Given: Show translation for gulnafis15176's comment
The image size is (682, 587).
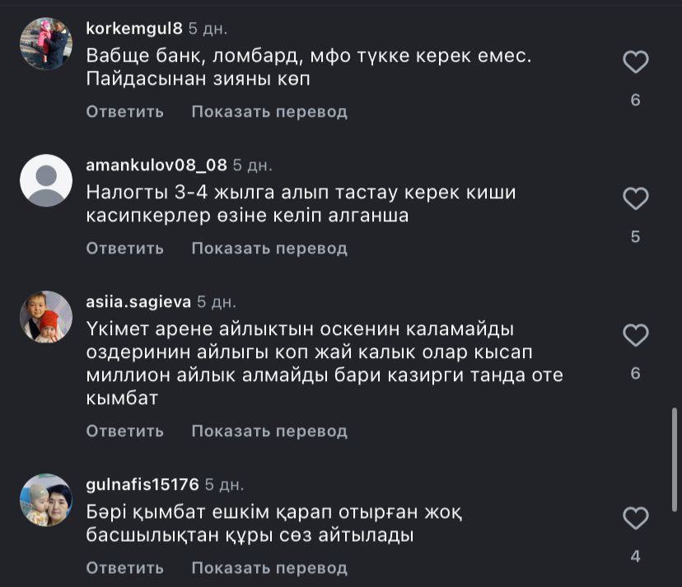Looking at the screenshot, I should coord(269,567).
